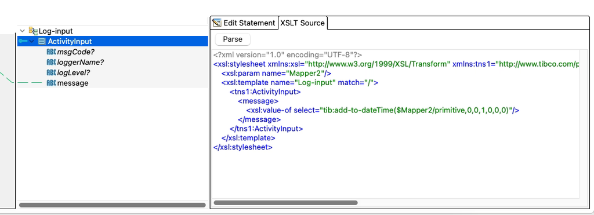Click the xml version declaration line

click(x=288, y=54)
